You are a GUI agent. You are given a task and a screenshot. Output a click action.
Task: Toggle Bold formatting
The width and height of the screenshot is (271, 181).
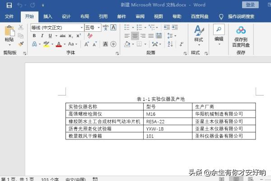[34, 36]
